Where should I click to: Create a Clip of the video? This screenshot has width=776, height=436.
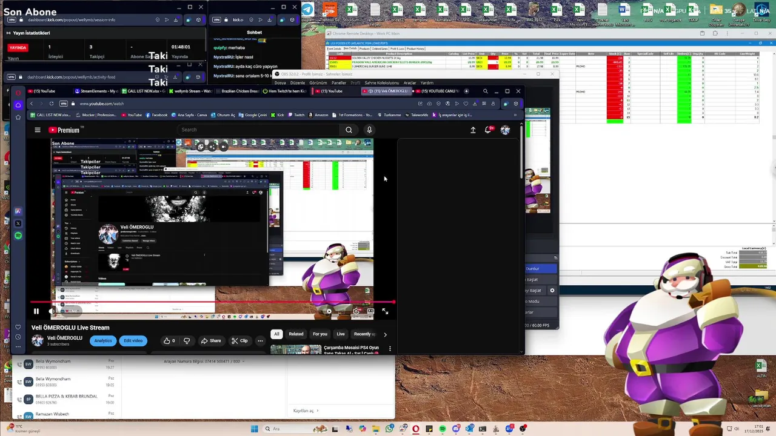coord(239,340)
